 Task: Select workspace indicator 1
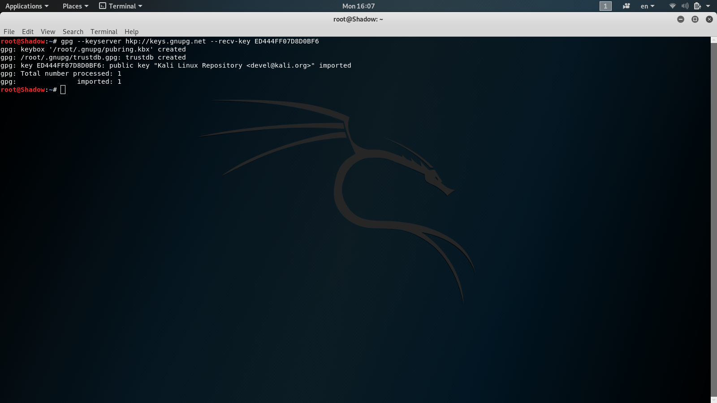coord(605,6)
